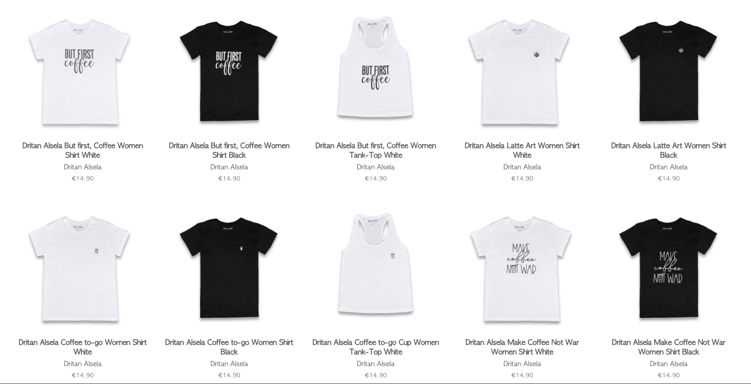This screenshot has height=384, width=751.
Task: Open 'Coffee to-go Women Shirt Black' title link
Action: pos(229,347)
